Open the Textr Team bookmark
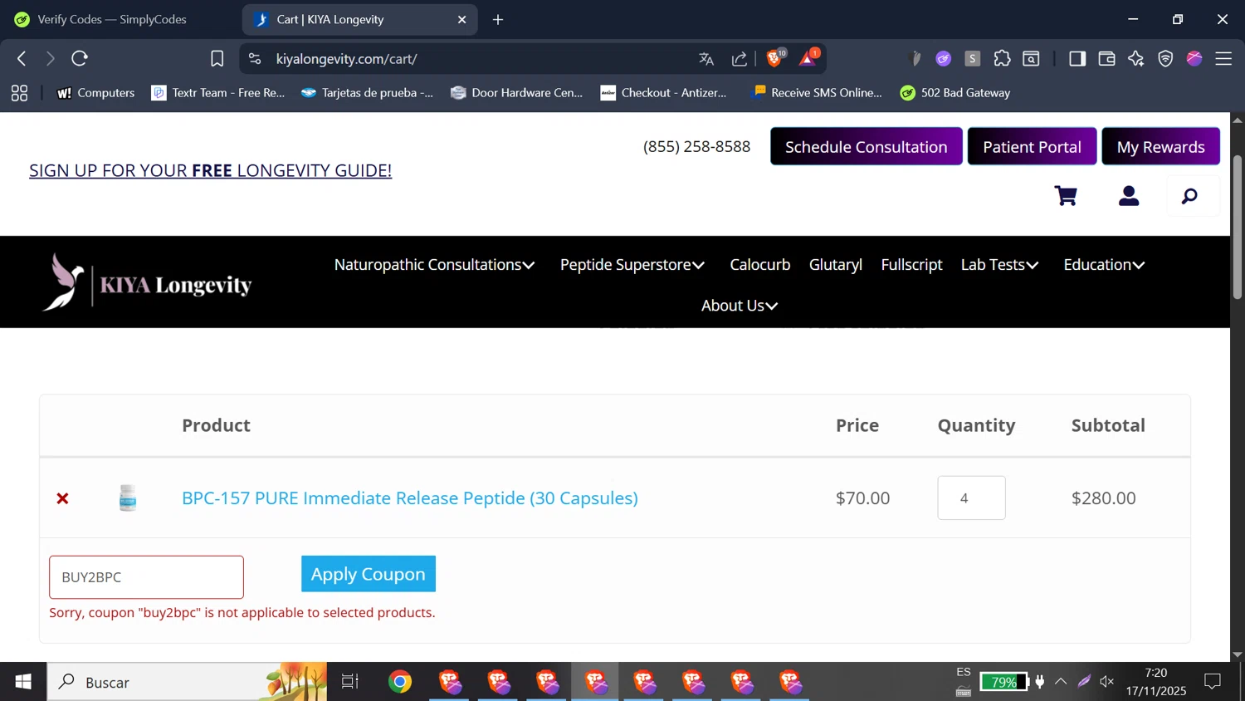Screen dimensions: 1245x701 pyautogui.click(x=218, y=93)
